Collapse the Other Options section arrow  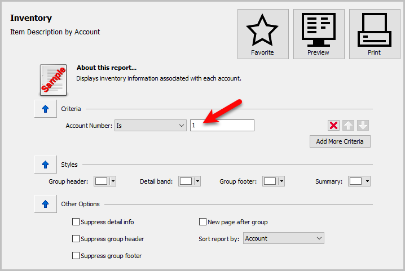46,204
